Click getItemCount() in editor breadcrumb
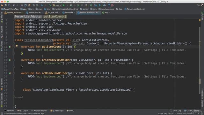The width and height of the screenshot is (204, 115). [55, 17]
